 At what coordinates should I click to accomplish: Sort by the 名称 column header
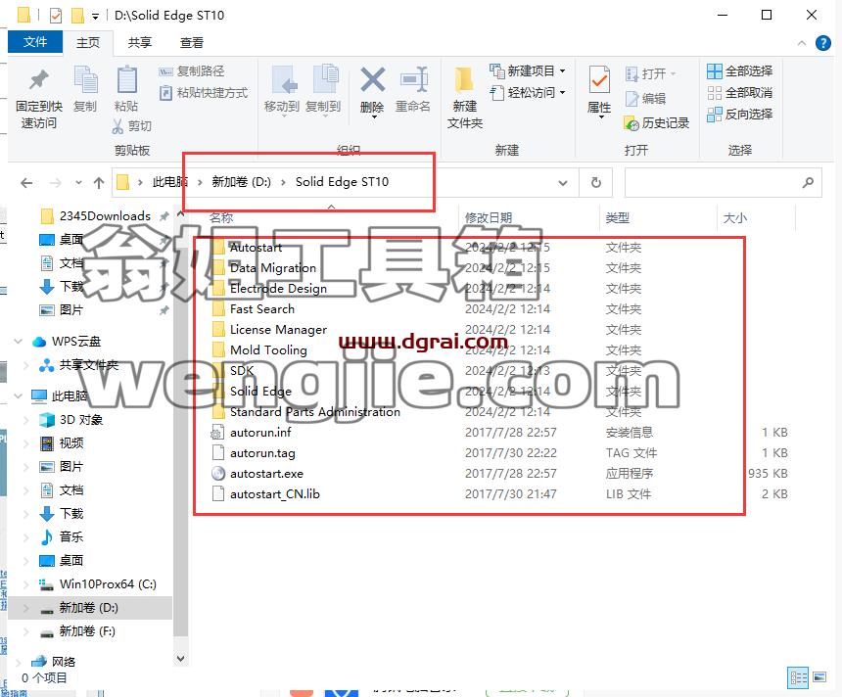[x=221, y=218]
